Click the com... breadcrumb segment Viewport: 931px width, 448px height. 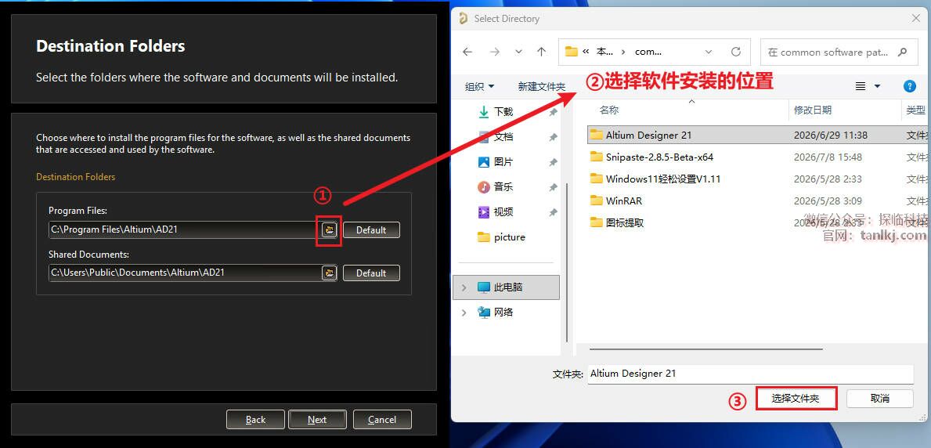coord(648,52)
